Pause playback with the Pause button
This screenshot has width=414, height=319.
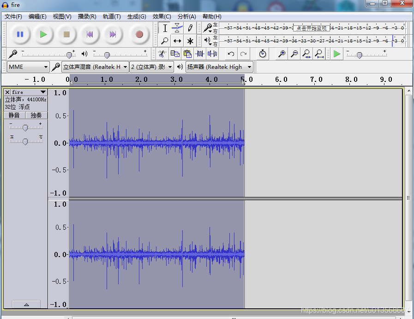tap(20, 34)
